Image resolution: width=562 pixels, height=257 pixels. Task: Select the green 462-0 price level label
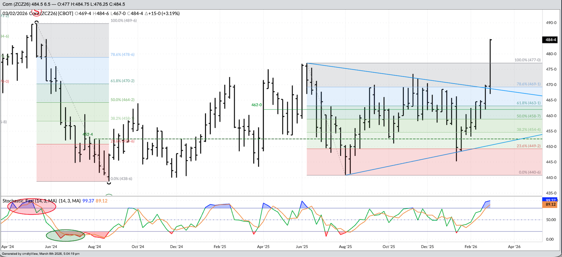(x=256, y=105)
